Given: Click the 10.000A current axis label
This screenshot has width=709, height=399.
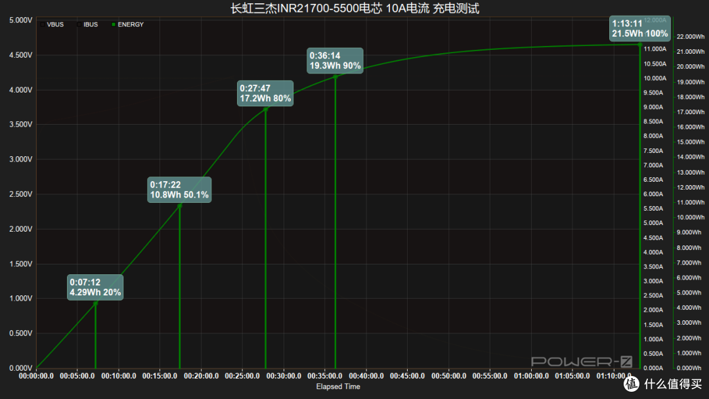Looking at the screenshot, I should coord(655,78).
